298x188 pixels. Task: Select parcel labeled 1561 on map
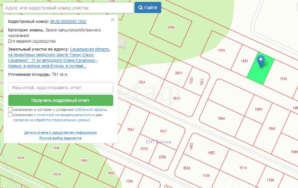pos(131,130)
